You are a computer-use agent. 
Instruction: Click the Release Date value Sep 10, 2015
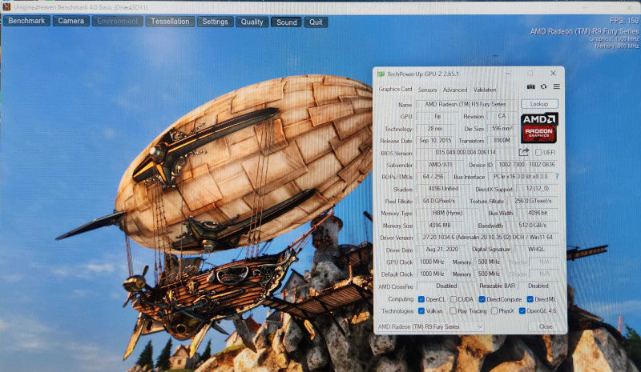coord(435,140)
